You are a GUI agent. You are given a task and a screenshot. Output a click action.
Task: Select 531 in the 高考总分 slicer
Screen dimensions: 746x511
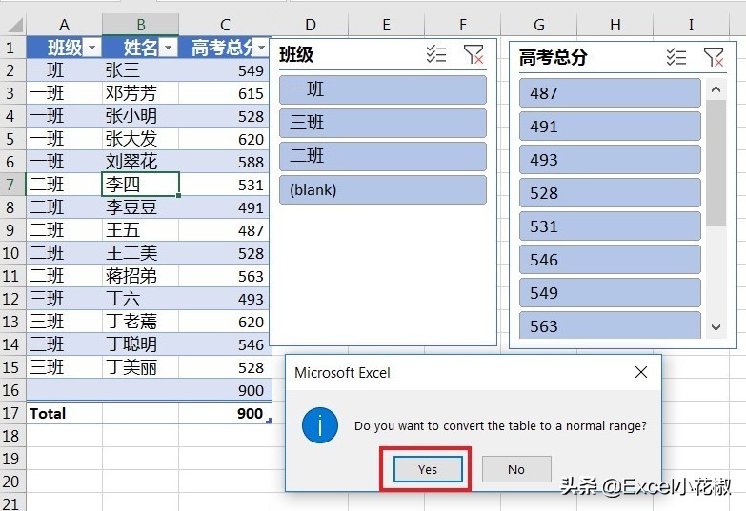[x=610, y=226]
